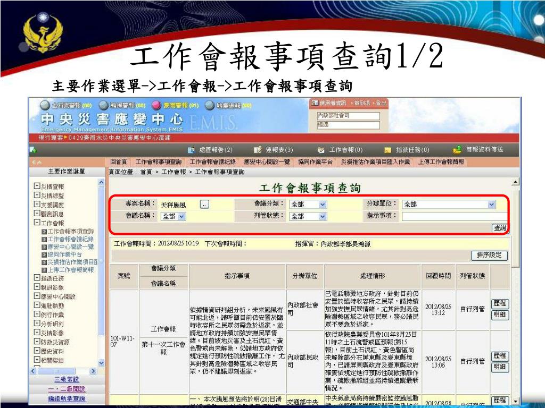Image resolution: width=545 pixels, height=408 pixels.
Task: Open 工作會報(0) in the toolbar
Action: click(x=340, y=150)
